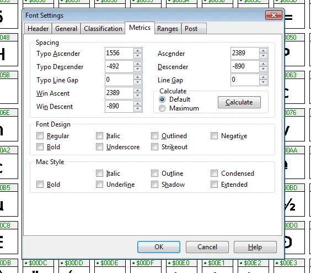
Task: Check the Strikeout checkbox
Action: pyautogui.click(x=154, y=147)
